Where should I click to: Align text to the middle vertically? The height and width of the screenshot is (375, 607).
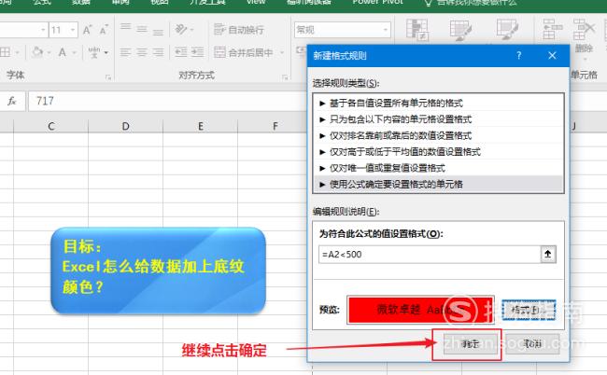tap(142, 29)
